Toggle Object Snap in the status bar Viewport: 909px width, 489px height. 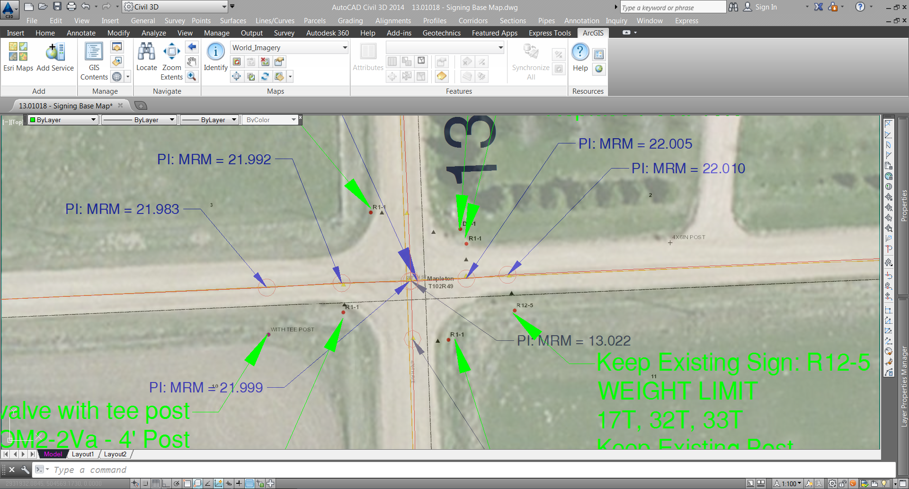pyautogui.click(x=187, y=483)
